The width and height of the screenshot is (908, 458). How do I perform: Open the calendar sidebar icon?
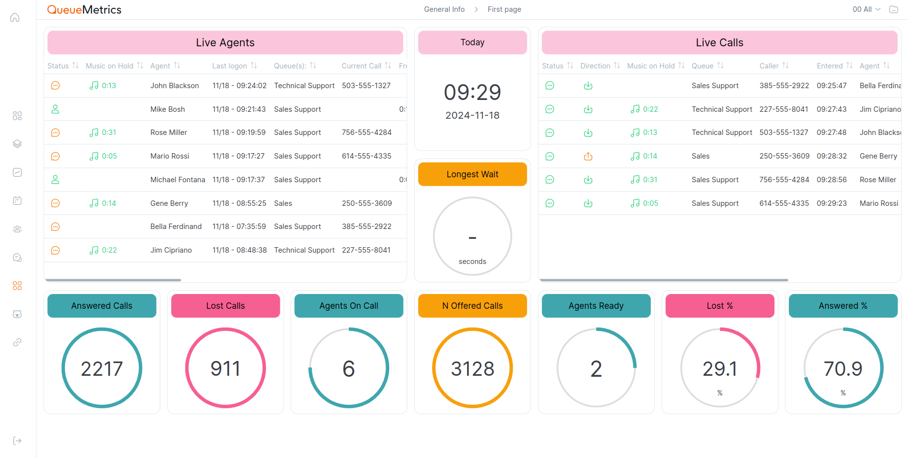pyautogui.click(x=17, y=200)
